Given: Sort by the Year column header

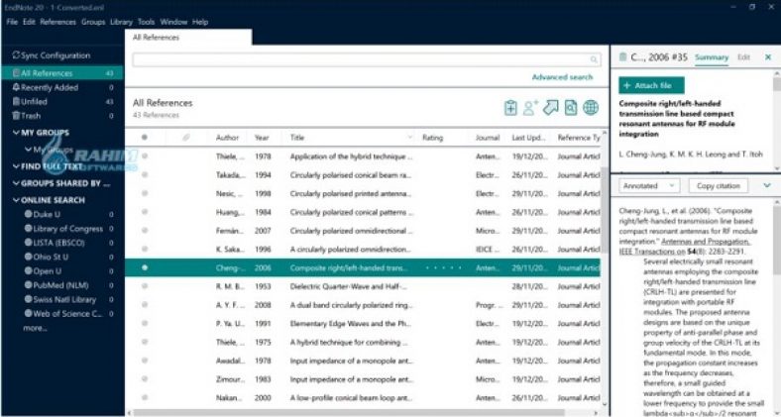Looking at the screenshot, I should point(262,138).
